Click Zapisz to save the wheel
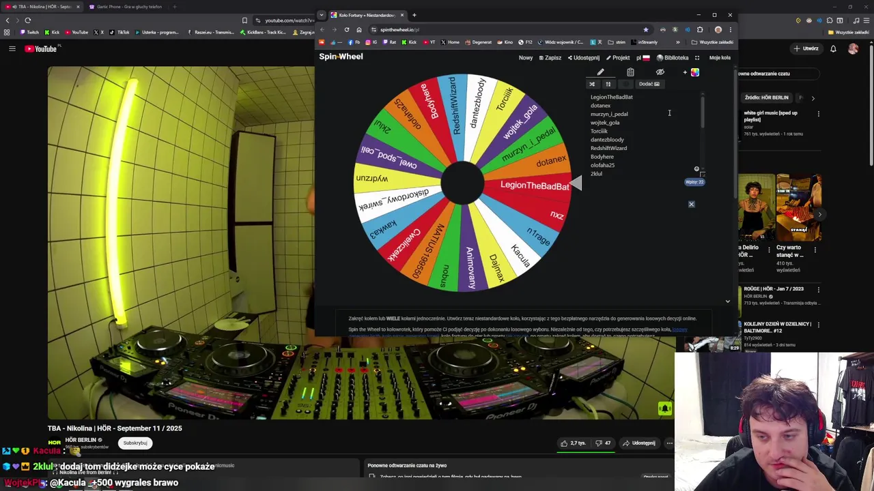This screenshot has width=874, height=491. (x=550, y=58)
